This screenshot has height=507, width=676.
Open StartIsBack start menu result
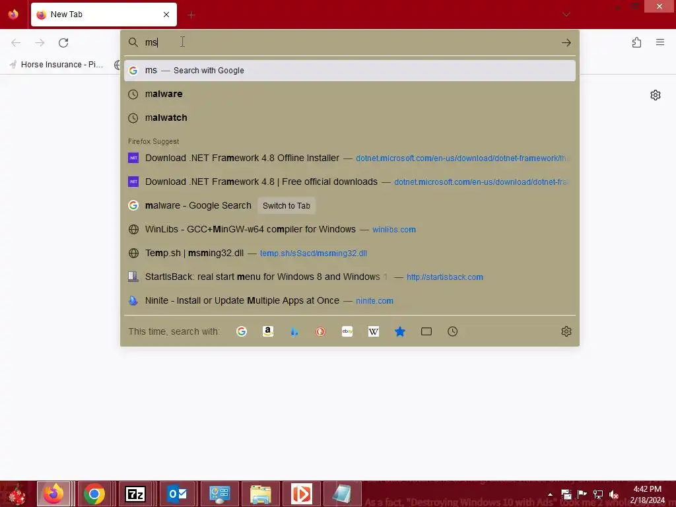coord(350,277)
